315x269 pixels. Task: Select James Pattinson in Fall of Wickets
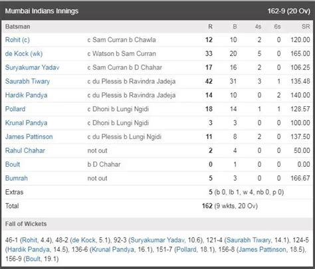tap(262, 250)
